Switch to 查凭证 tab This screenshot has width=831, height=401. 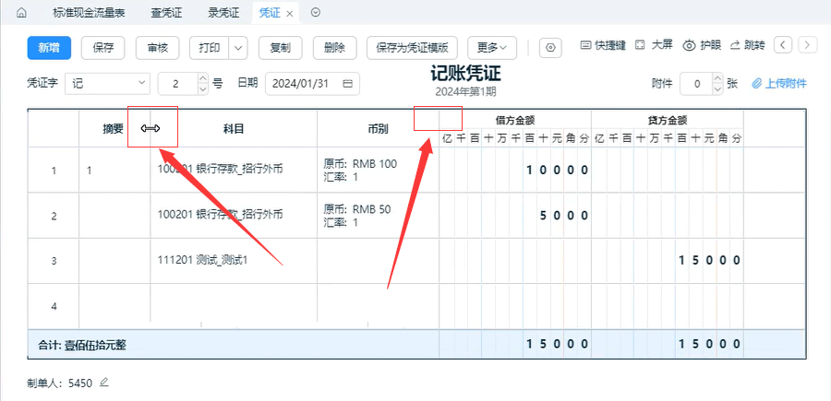[166, 13]
